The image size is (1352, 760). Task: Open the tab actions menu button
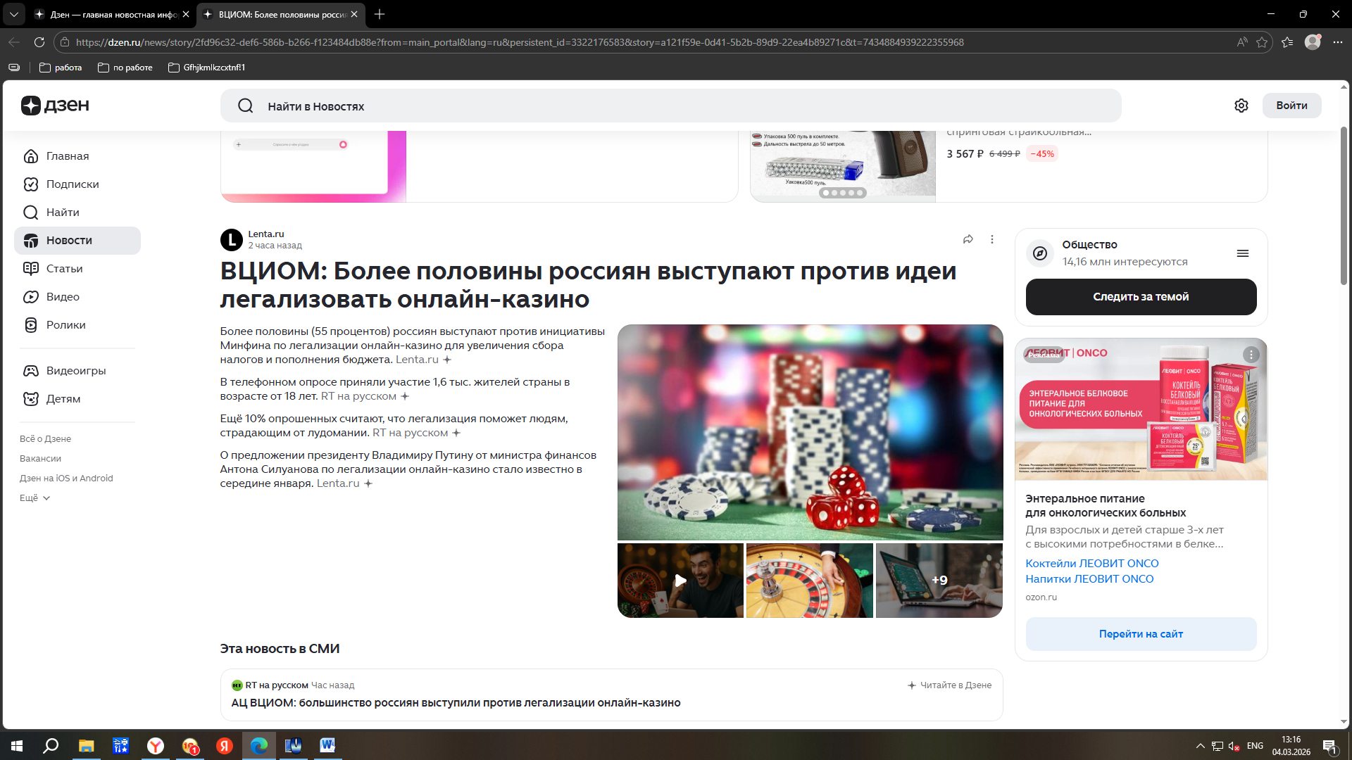click(x=14, y=14)
